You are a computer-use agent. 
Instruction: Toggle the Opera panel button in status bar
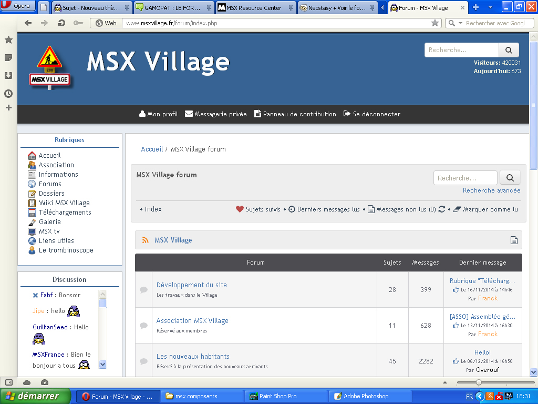pos(9,382)
